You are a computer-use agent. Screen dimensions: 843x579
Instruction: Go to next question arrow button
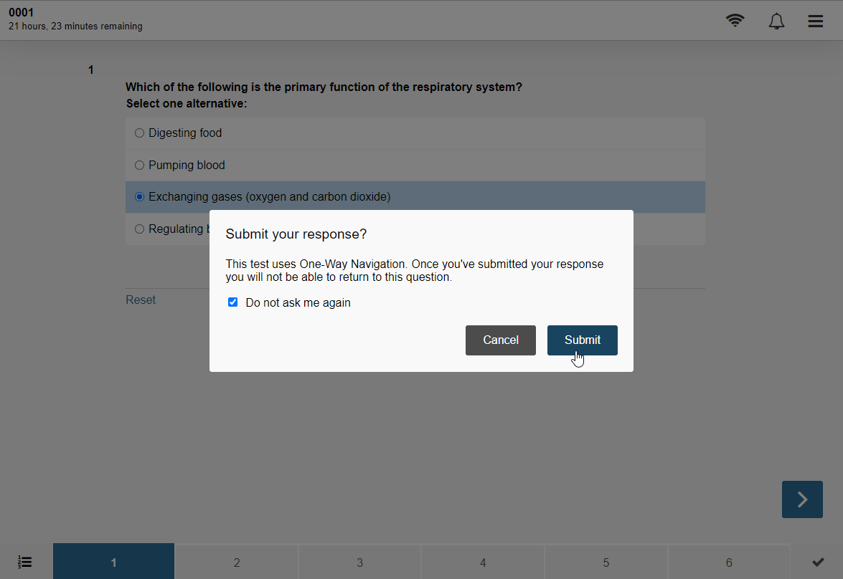pos(802,499)
